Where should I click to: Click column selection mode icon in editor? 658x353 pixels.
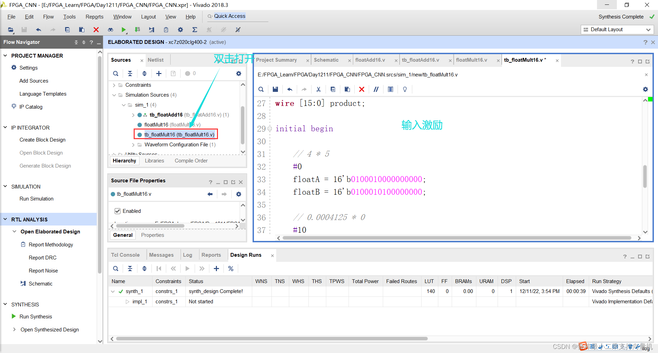point(390,89)
